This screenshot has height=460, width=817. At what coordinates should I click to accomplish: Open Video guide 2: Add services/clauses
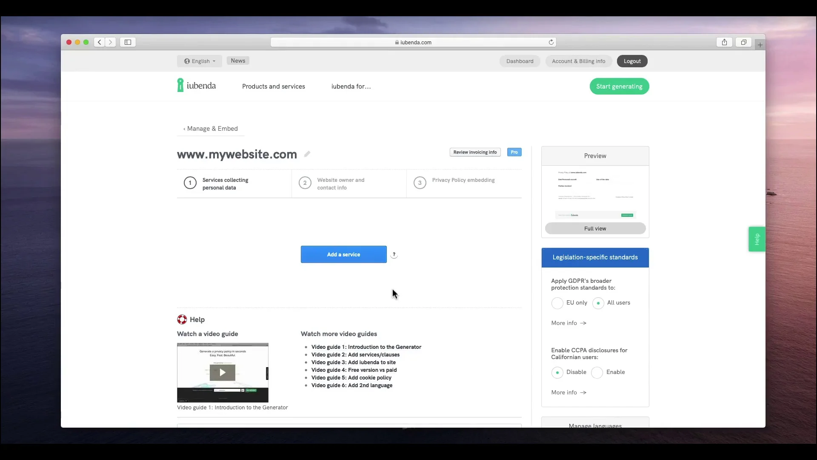[355, 355]
